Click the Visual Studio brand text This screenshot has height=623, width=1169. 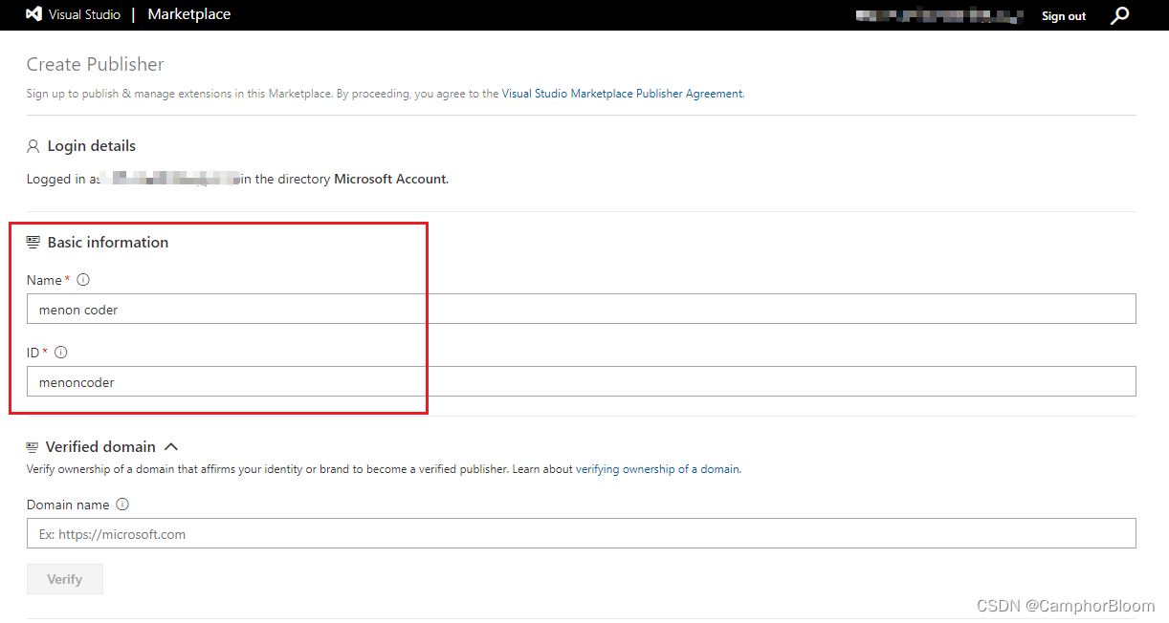tap(84, 15)
